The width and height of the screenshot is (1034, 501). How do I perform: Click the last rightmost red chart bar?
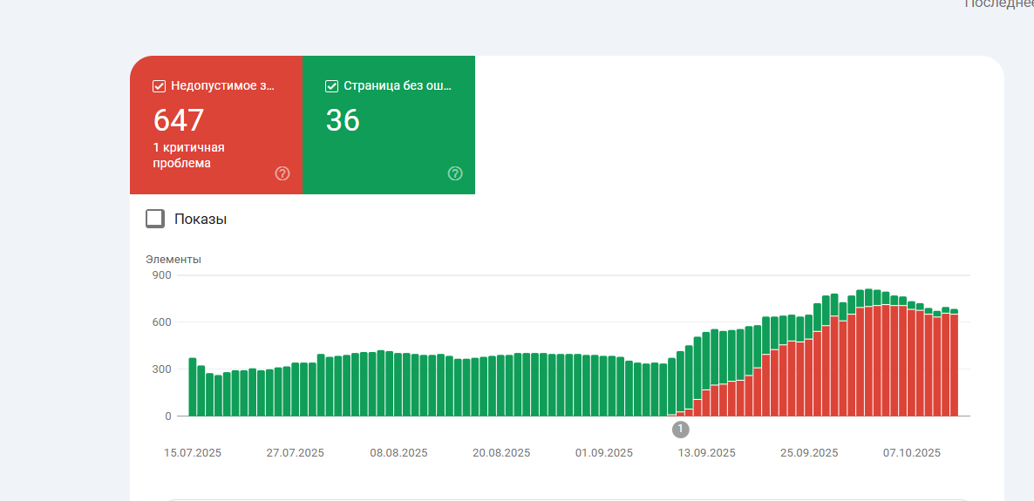(x=954, y=366)
